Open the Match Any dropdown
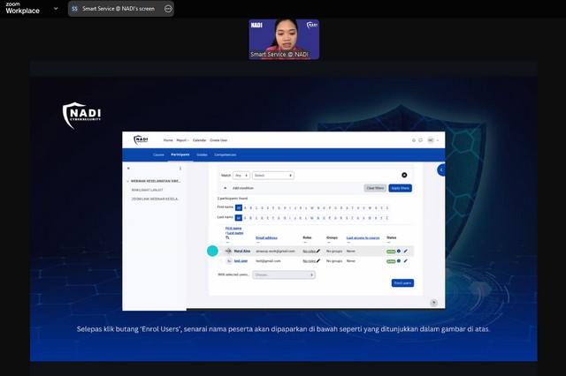Screen dimensions: 566x376 (241, 175)
